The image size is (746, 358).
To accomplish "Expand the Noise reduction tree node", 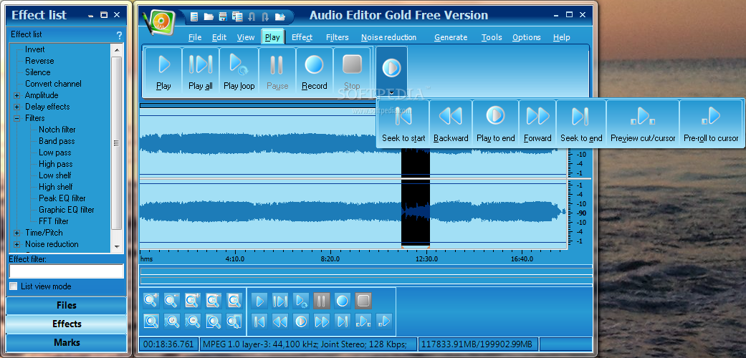I will [x=17, y=244].
